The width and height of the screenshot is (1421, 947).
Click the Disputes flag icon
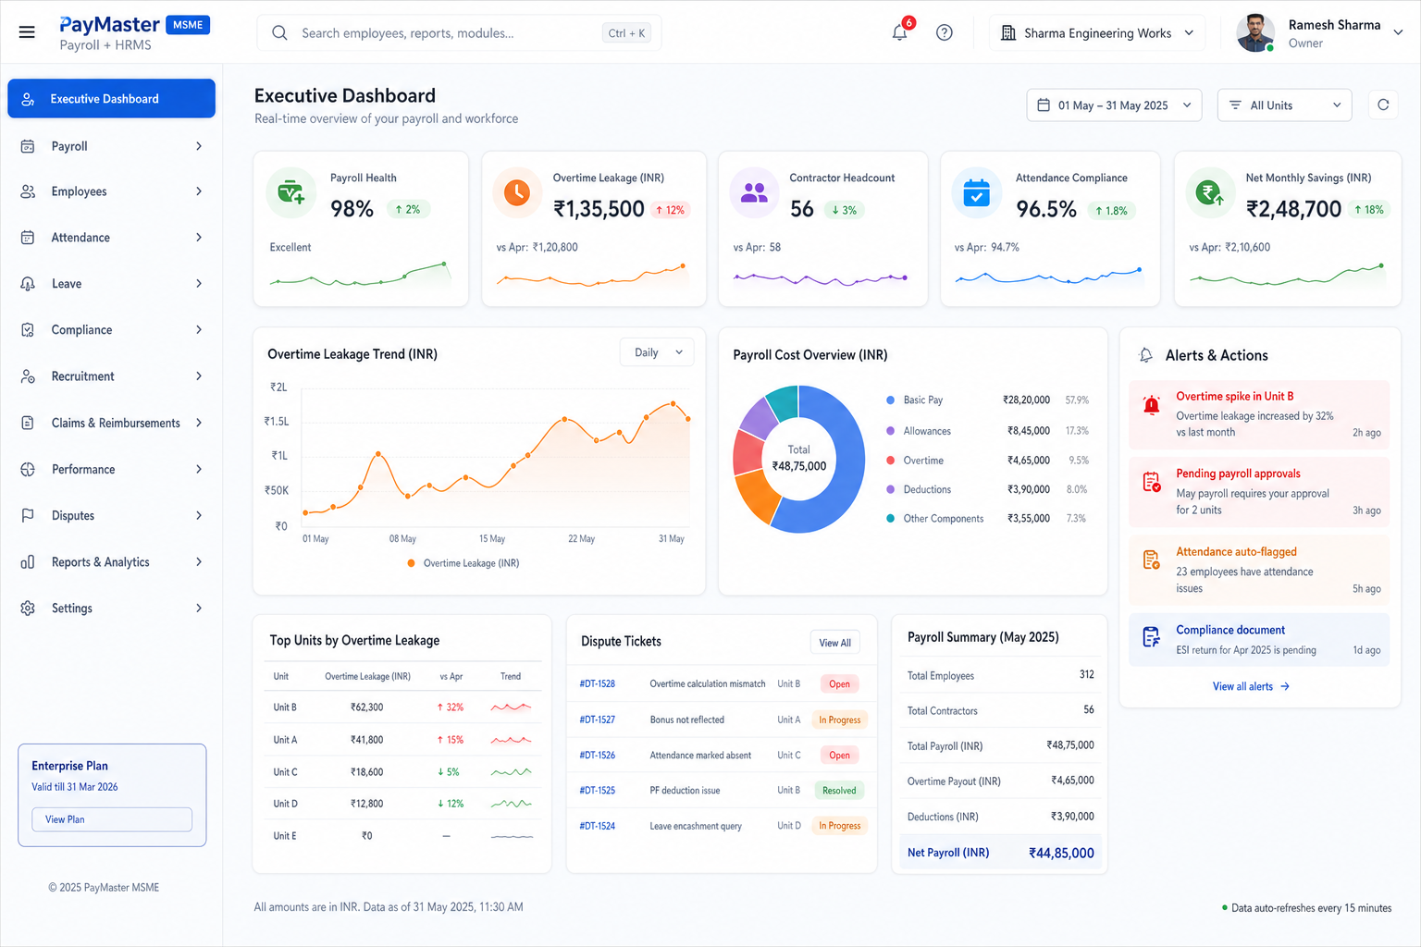point(28,515)
